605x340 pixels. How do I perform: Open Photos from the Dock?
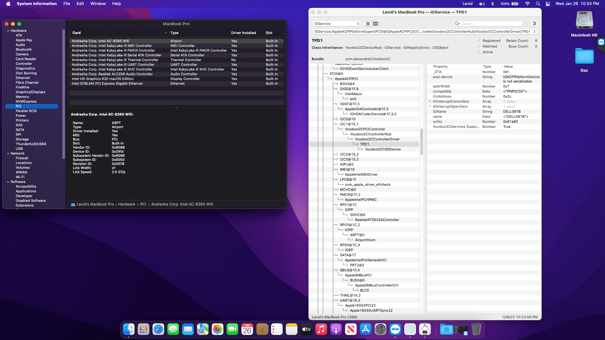pyautogui.click(x=217, y=329)
